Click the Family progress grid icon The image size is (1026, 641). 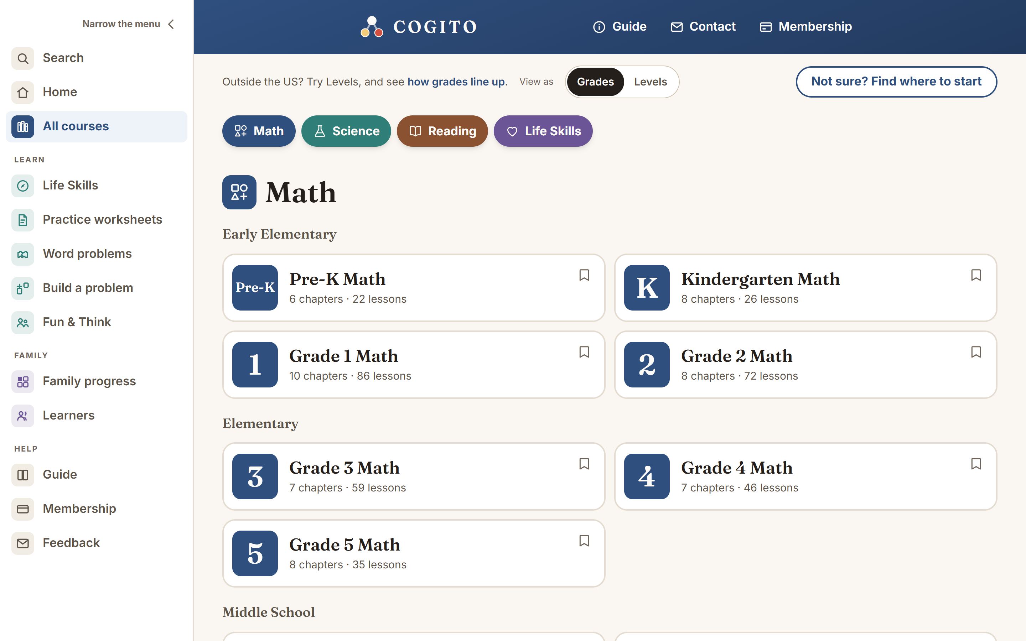click(23, 381)
